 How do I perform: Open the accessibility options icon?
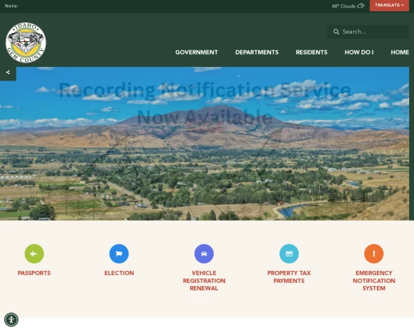[11, 320]
